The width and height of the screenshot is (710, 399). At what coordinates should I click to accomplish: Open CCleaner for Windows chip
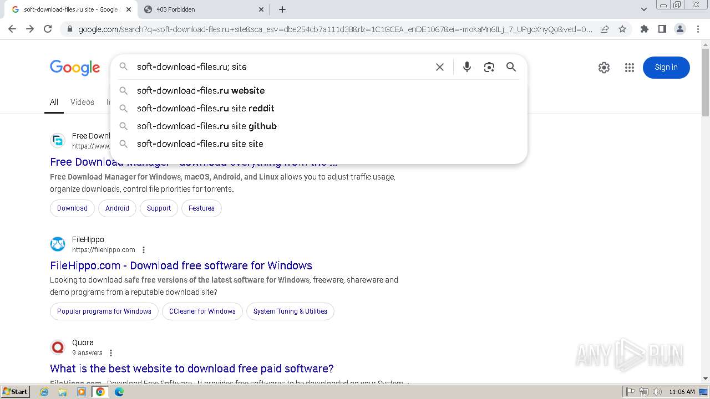[x=202, y=311]
